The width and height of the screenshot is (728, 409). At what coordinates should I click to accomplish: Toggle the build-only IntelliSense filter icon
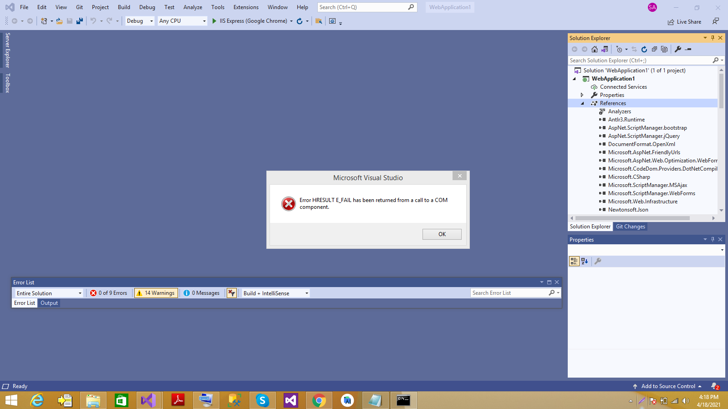tap(232, 293)
